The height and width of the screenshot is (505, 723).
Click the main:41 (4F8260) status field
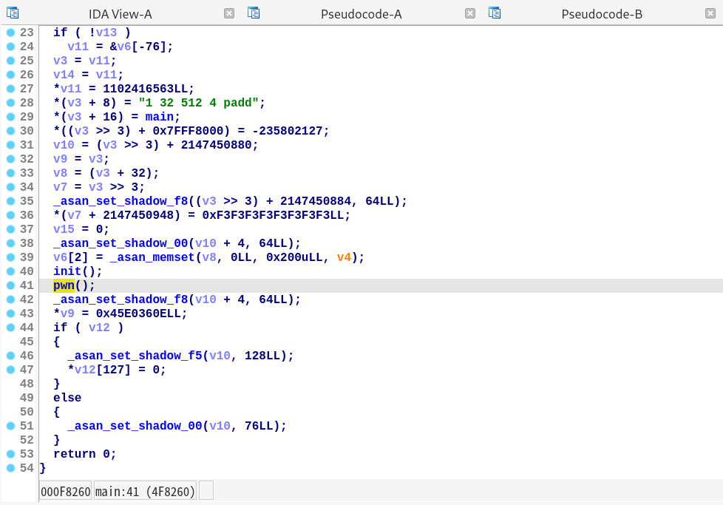tap(145, 491)
